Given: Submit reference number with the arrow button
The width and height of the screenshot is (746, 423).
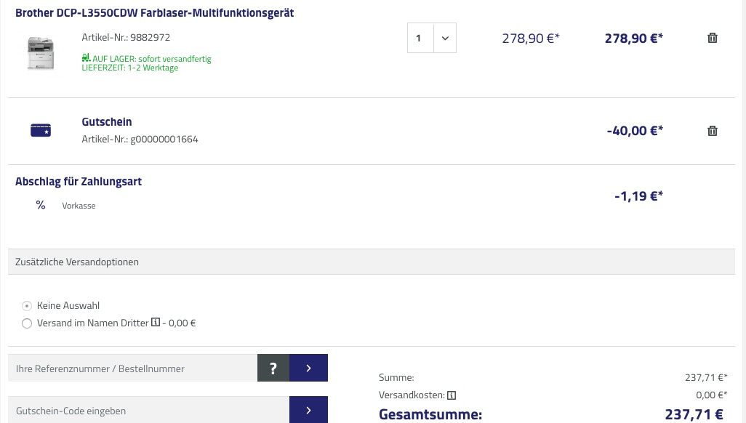Looking at the screenshot, I should [308, 368].
